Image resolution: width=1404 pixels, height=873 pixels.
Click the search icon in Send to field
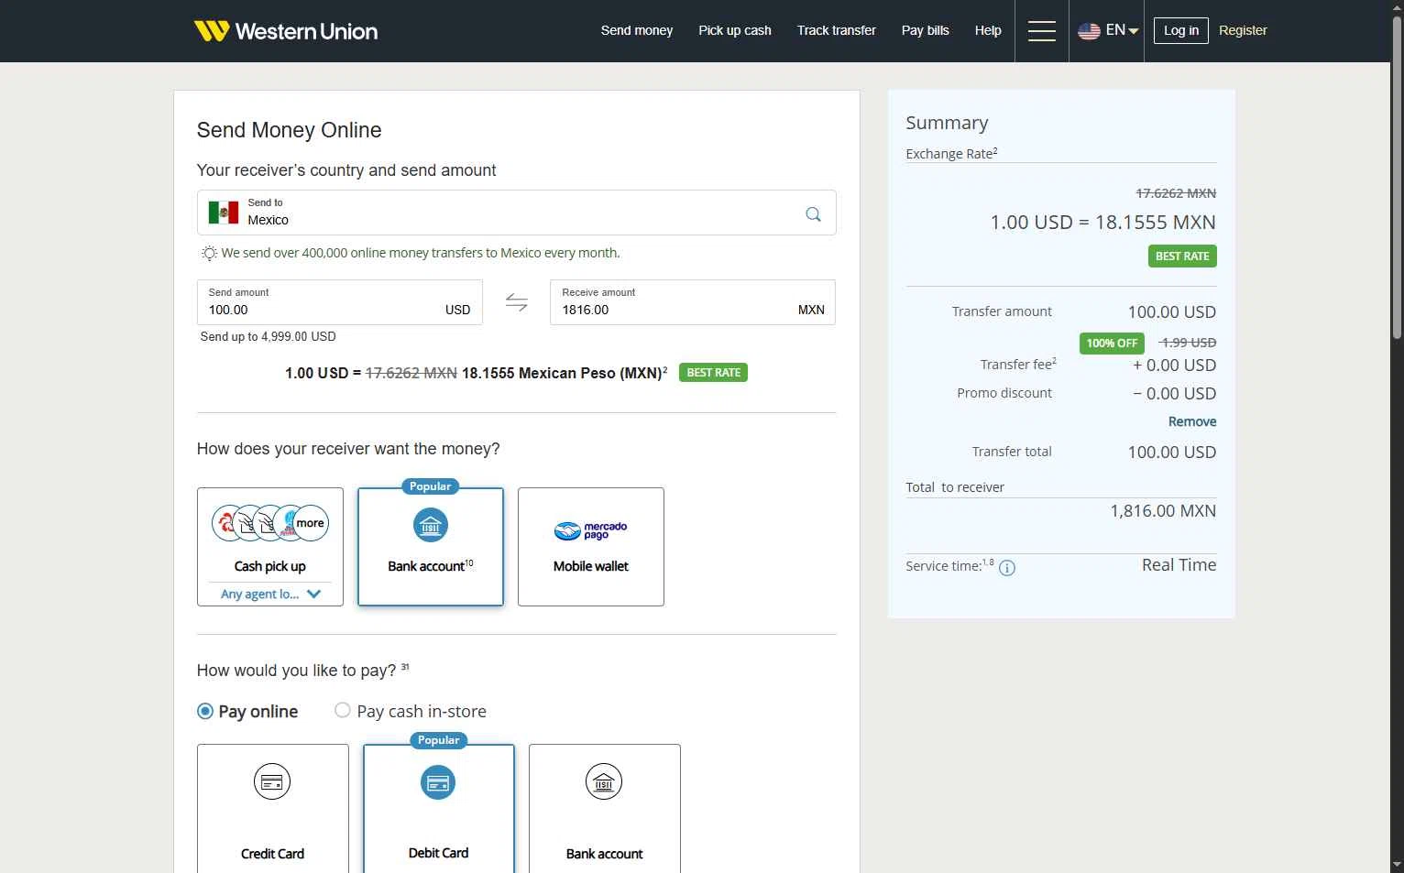coord(813,213)
